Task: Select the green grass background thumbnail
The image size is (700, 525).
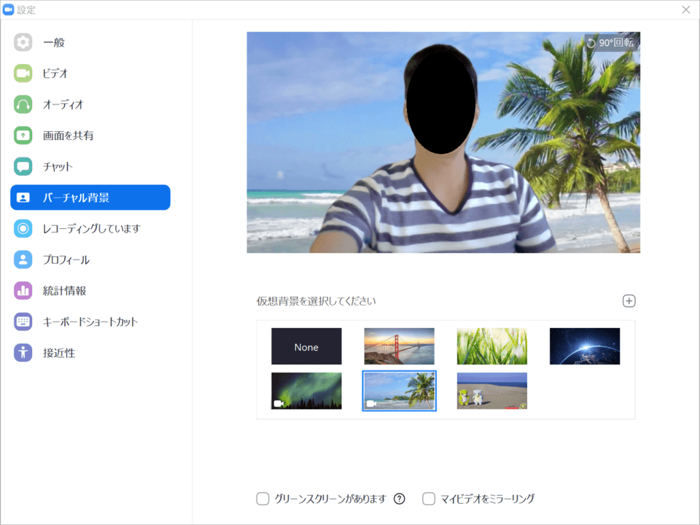Action: [x=491, y=346]
